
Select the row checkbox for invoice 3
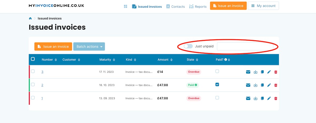(x=33, y=71)
